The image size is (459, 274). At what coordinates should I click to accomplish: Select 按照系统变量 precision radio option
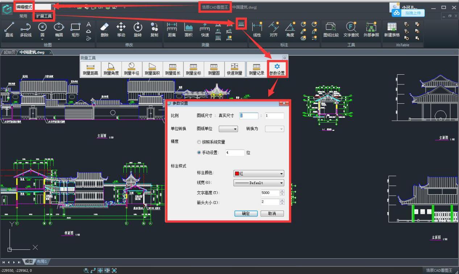[211, 142]
